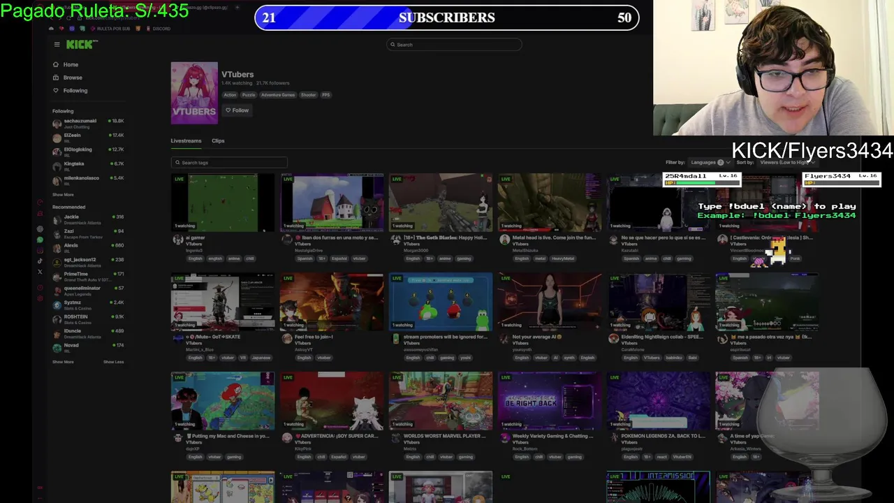
Task: Focus the top Search field
Action: pyautogui.click(x=454, y=45)
